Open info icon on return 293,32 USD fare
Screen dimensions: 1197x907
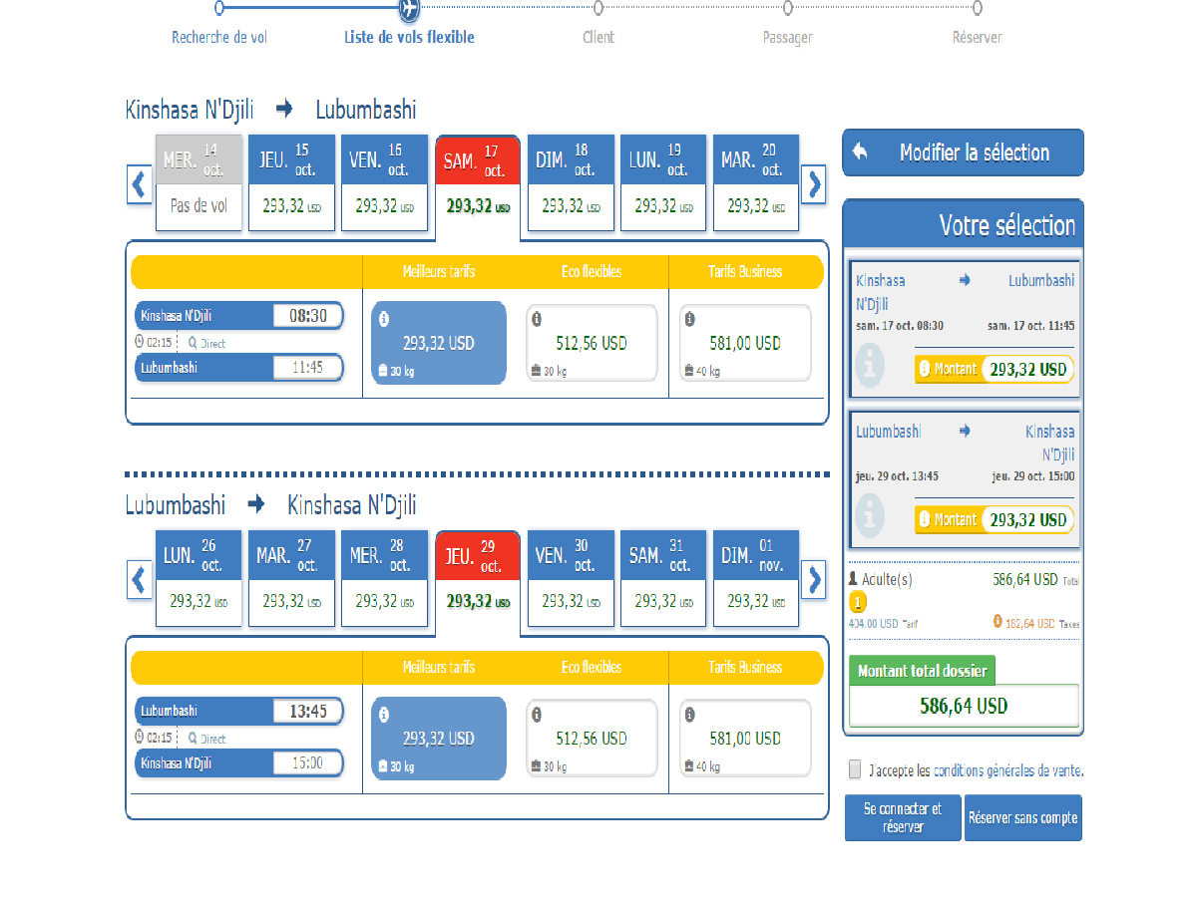click(384, 716)
